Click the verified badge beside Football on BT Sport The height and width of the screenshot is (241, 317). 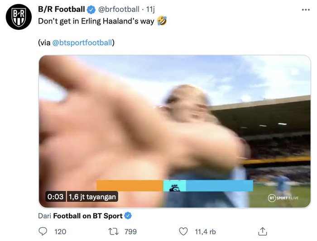[x=128, y=216]
